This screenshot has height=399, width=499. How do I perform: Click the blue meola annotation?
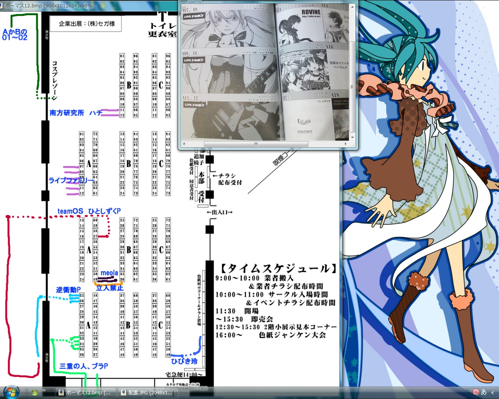tap(109, 273)
